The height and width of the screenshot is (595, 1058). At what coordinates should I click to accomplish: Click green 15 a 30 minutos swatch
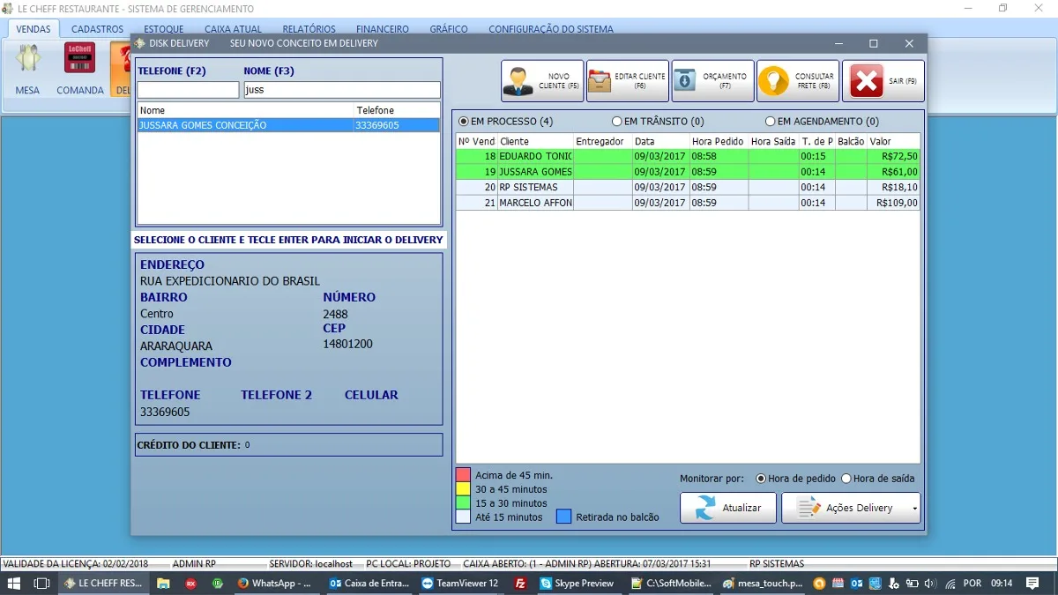[463, 503]
